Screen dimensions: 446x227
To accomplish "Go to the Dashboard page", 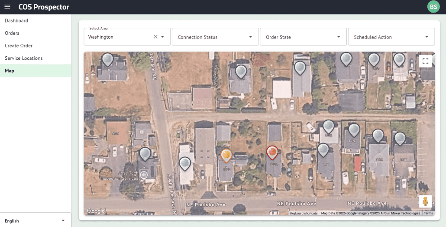I will 16,20.
